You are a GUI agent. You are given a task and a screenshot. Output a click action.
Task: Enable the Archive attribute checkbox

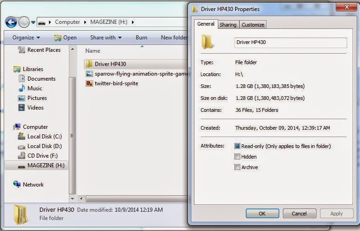pos(237,167)
